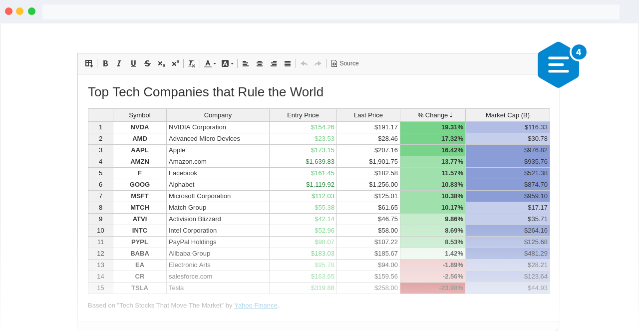Redo the last action

318,63
